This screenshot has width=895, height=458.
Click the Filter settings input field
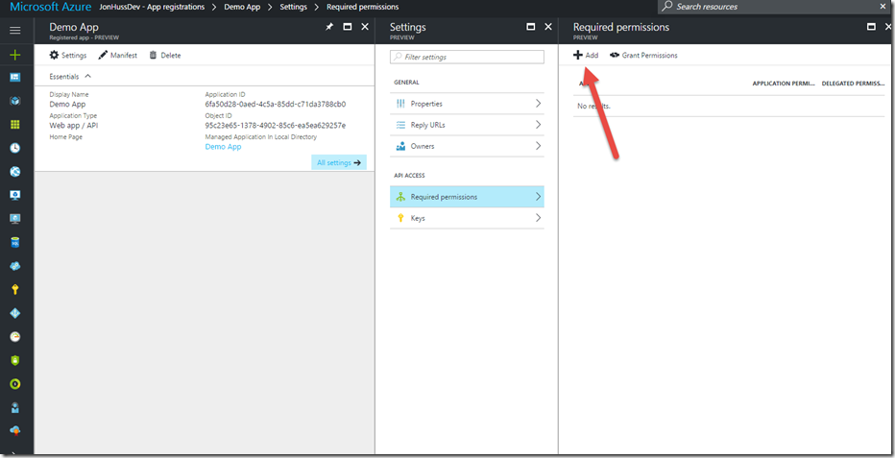click(x=467, y=57)
